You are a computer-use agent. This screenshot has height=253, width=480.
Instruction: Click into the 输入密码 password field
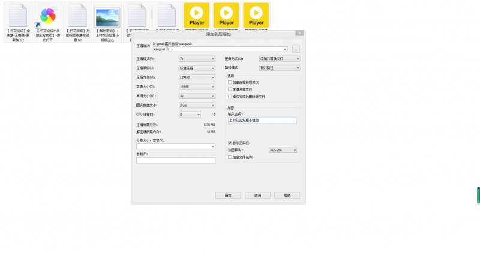tap(262, 120)
